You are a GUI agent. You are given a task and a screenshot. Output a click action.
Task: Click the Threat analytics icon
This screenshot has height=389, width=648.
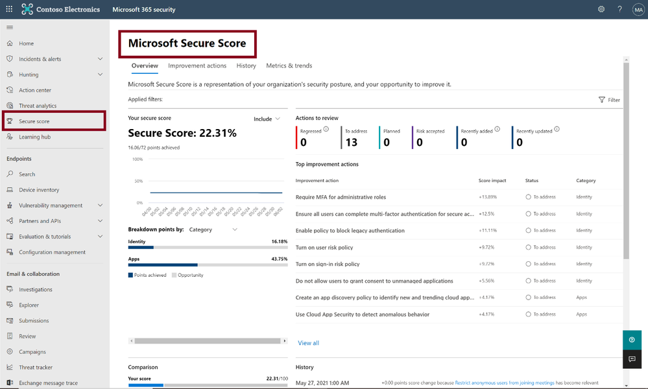click(10, 105)
